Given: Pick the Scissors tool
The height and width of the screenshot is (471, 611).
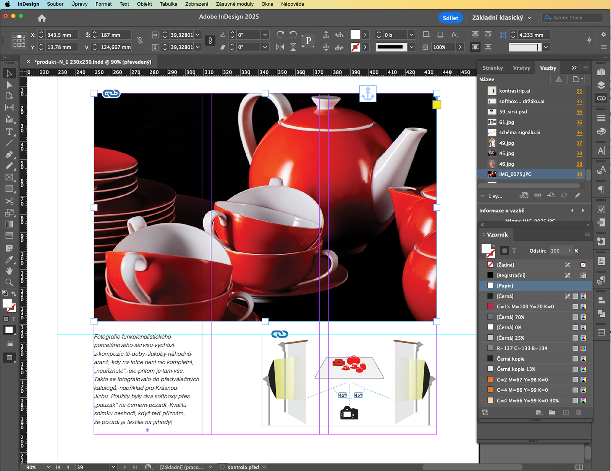Looking at the screenshot, I should [9, 201].
